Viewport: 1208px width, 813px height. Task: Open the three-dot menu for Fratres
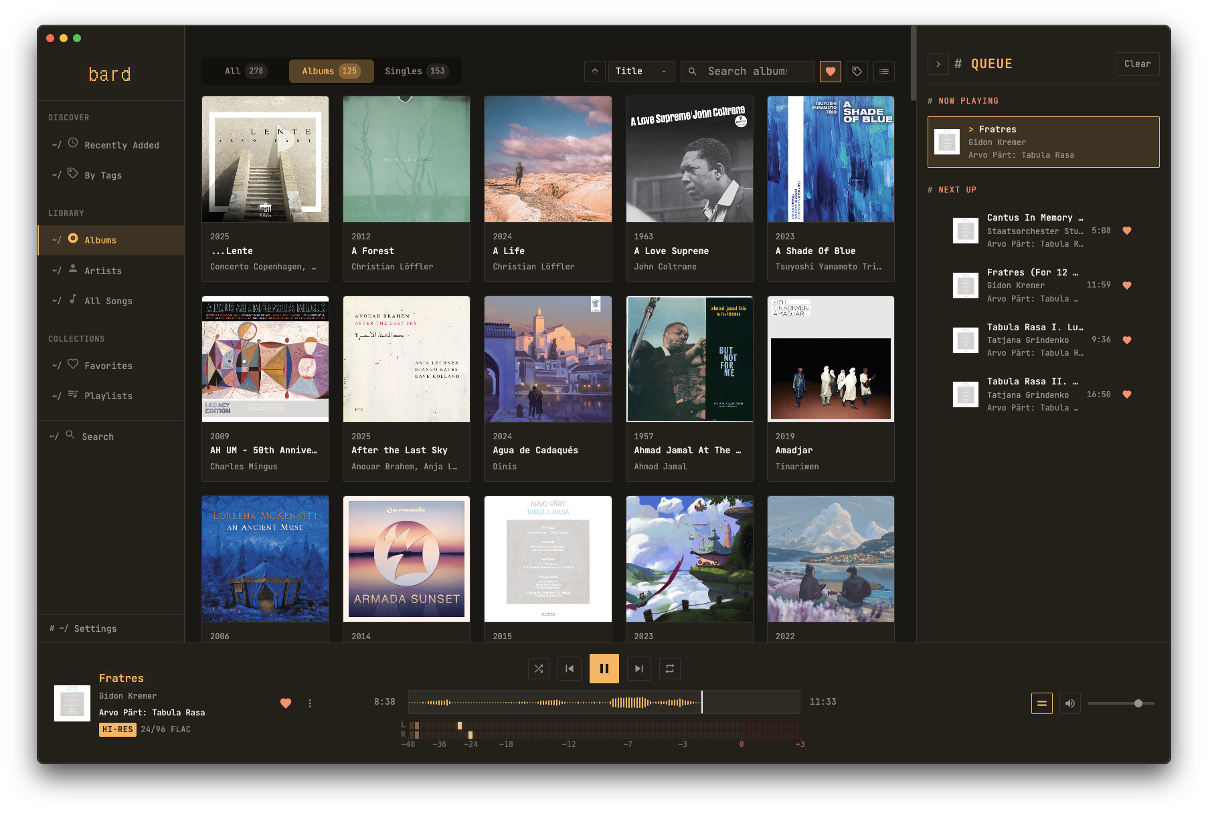pos(310,703)
